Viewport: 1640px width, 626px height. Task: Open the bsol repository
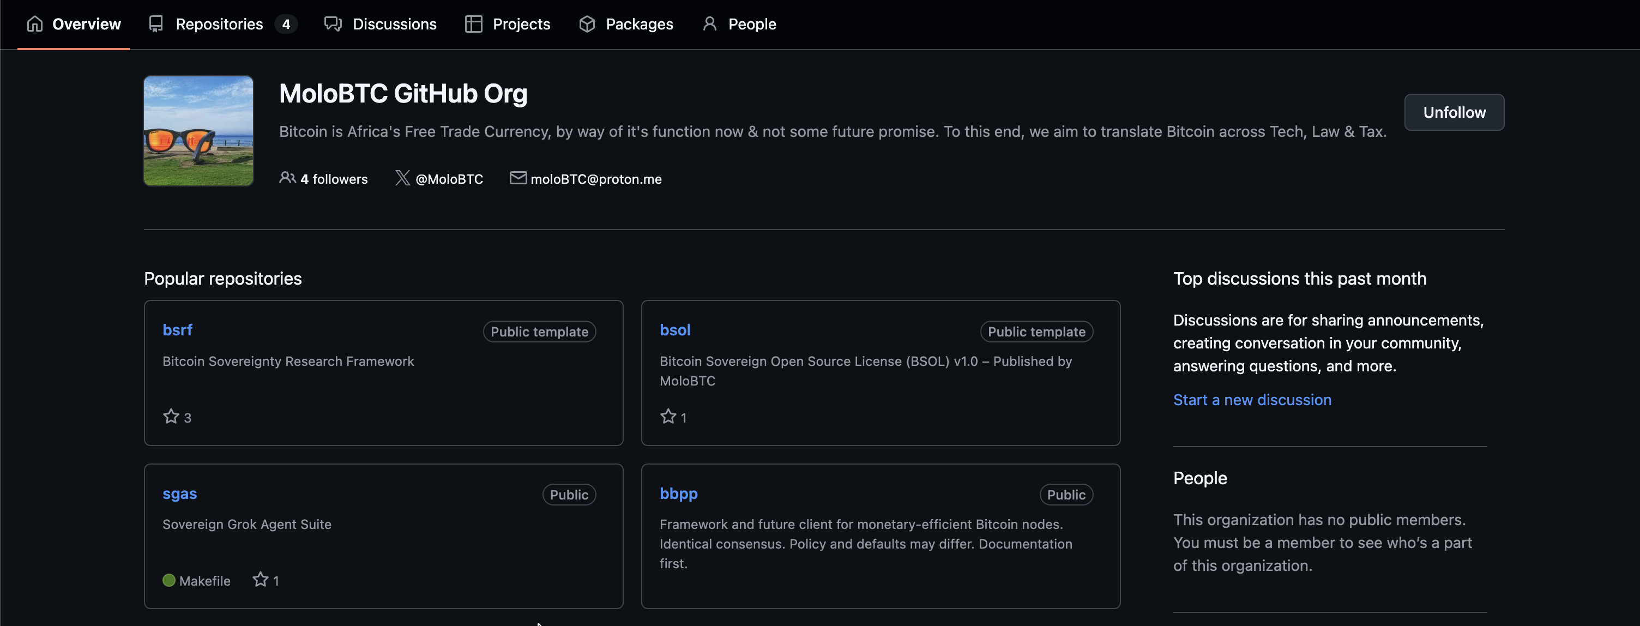pyautogui.click(x=675, y=330)
